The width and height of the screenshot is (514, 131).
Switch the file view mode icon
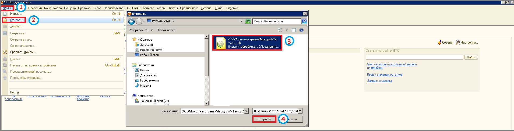coord(280,30)
